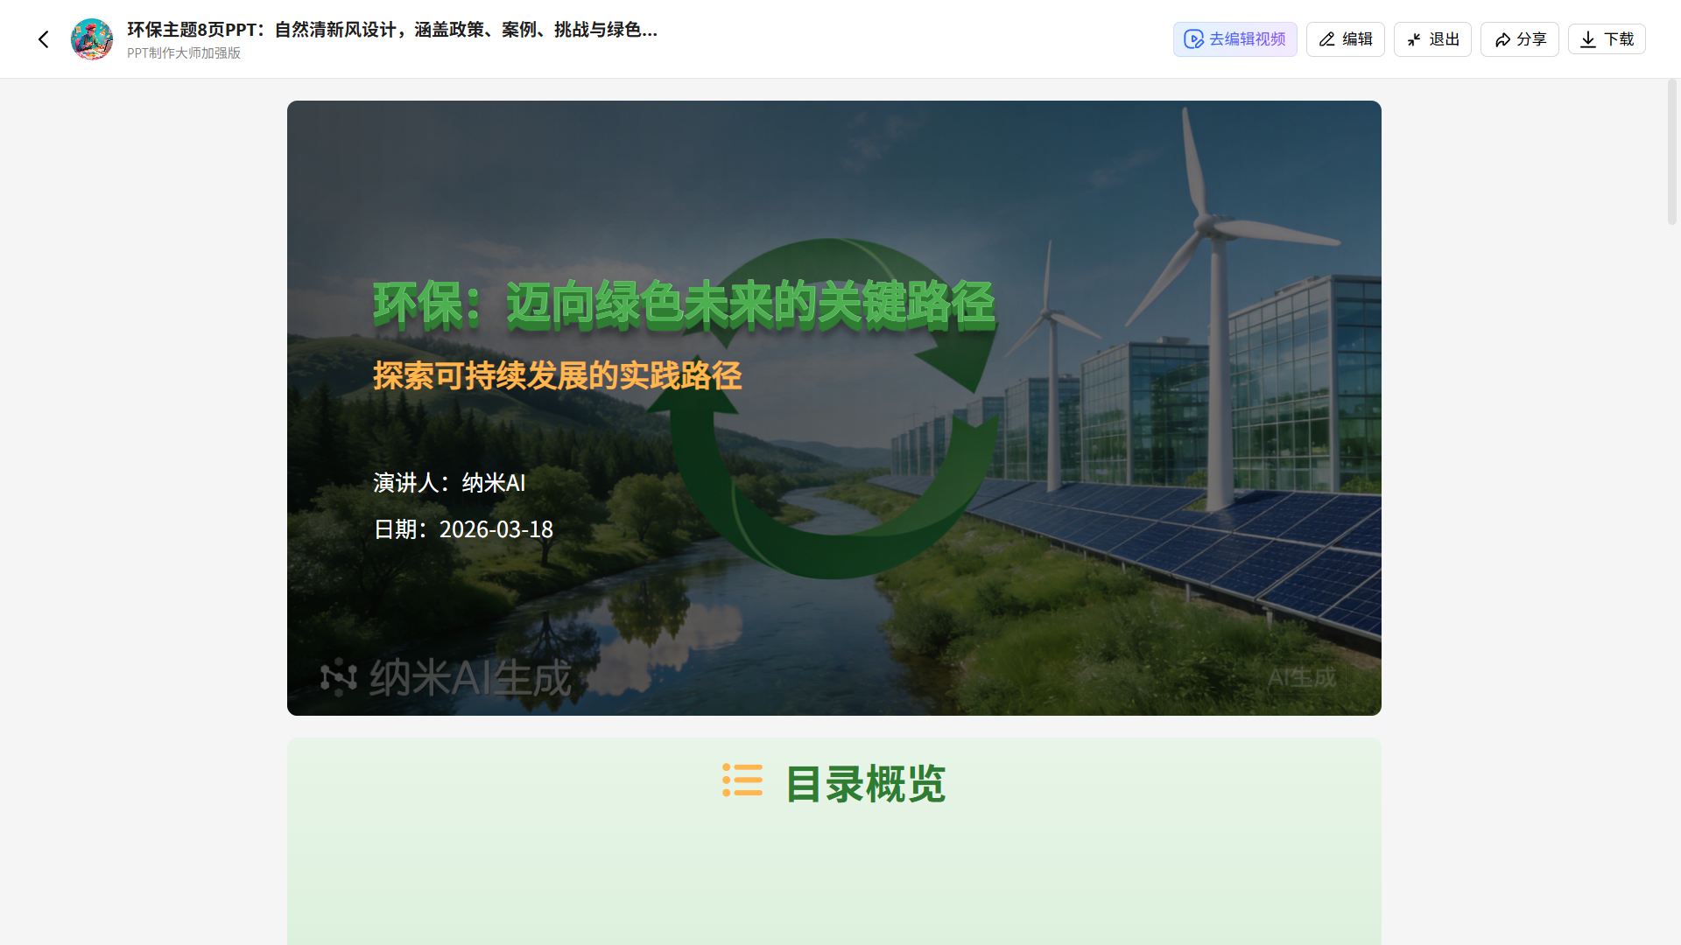Image resolution: width=1681 pixels, height=945 pixels.
Task: Click the presentation title text at top
Action: click(391, 30)
